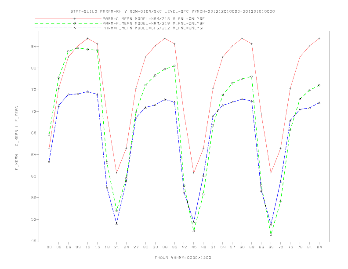Viewport: 348px width, 269px height.
Task: Click green circle data point at hour 69
Action: (x=271, y=235)
